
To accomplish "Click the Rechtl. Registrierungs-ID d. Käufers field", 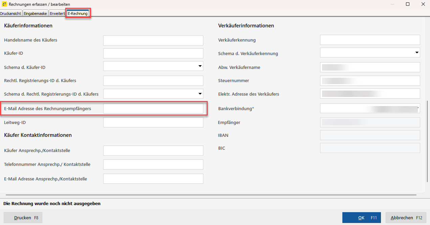I will [153, 81].
